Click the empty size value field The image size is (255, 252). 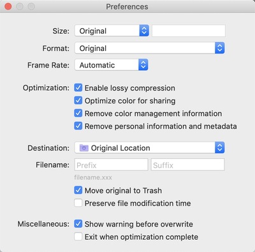point(189,31)
